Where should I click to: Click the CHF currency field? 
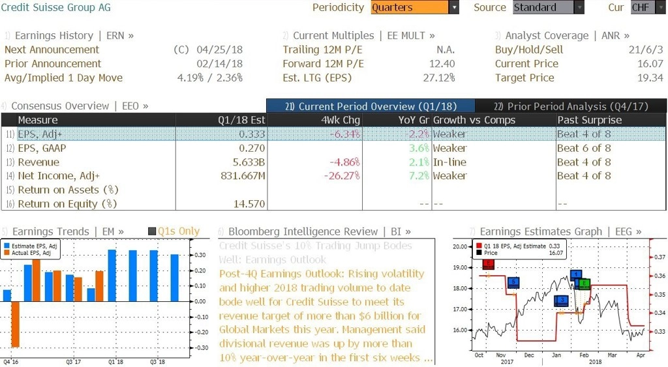point(643,7)
